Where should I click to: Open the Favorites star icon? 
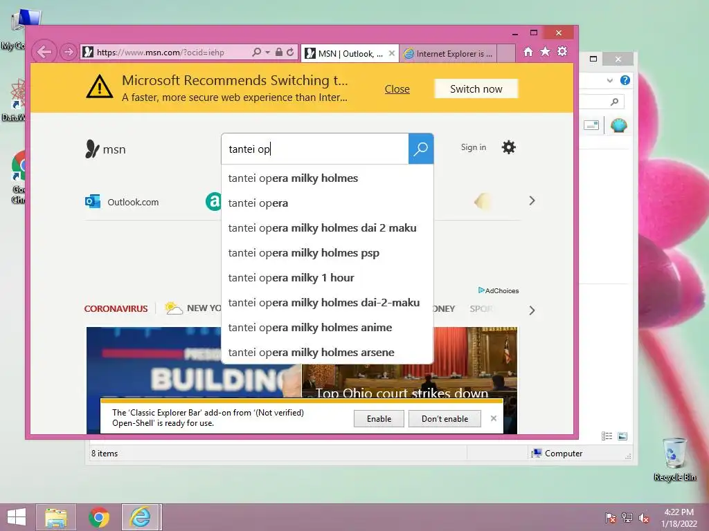[546, 51]
